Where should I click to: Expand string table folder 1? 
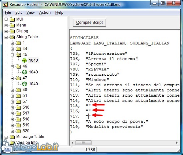point(12,43)
